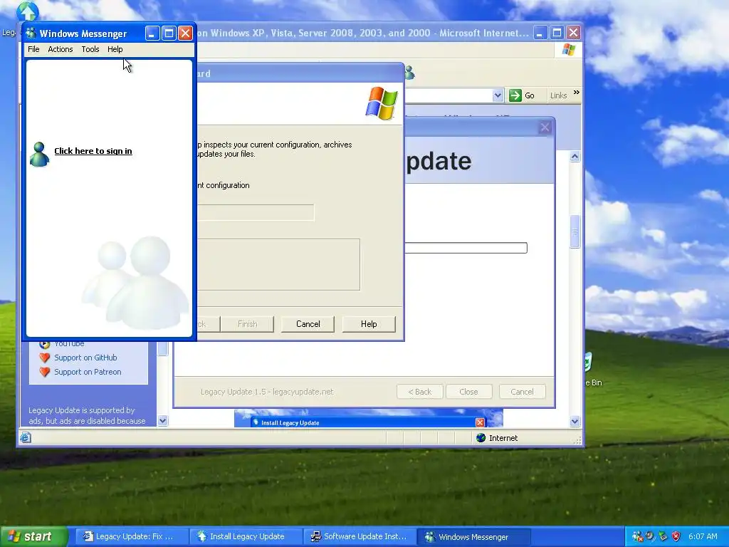Image resolution: width=729 pixels, height=547 pixels.
Task: Open the Support on GitHub link
Action: pos(85,358)
